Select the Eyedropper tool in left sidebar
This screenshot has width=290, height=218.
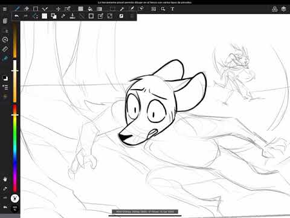point(5,189)
